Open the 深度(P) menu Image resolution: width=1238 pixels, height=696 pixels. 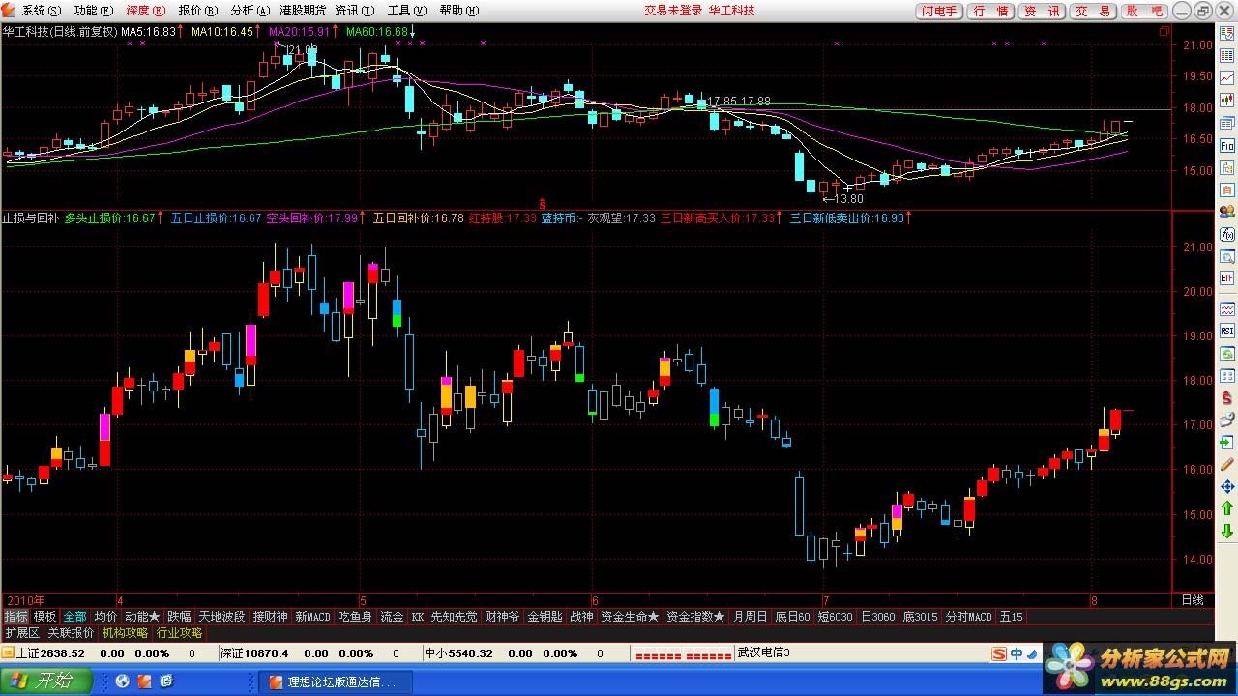(x=144, y=11)
